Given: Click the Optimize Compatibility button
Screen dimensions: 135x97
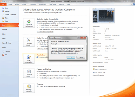Looking at the screenshot, I should tap(29, 23).
